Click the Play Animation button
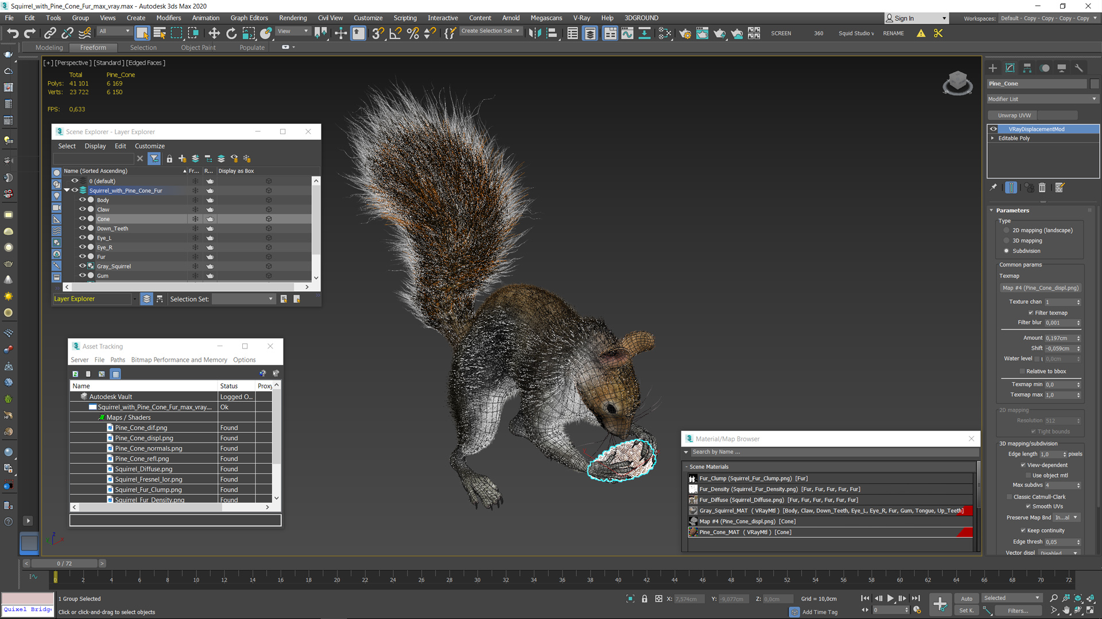Viewport: 1102px width, 619px height. tap(890, 598)
